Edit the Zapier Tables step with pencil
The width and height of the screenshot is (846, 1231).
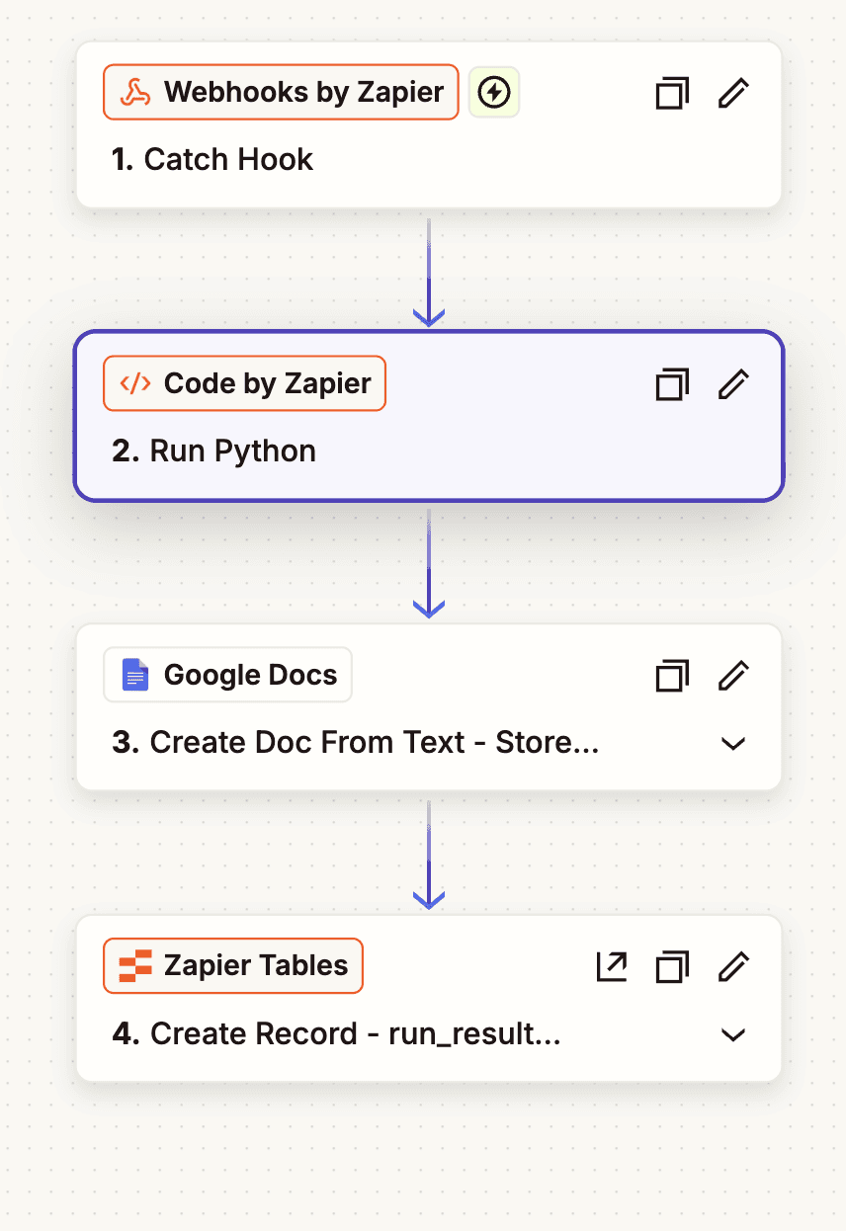click(x=733, y=966)
